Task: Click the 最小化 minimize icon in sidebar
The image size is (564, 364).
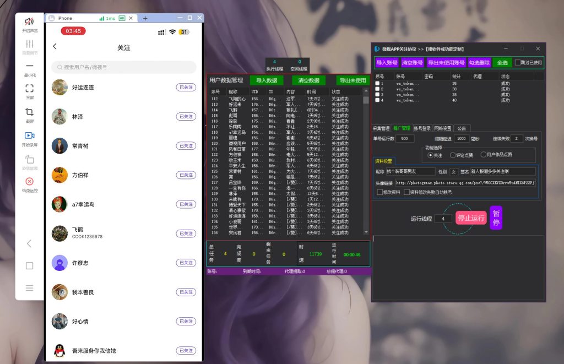Action: (30, 66)
